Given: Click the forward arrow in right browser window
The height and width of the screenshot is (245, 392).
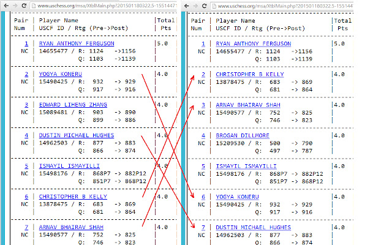Looking at the screenshot, I should click(195, 6).
